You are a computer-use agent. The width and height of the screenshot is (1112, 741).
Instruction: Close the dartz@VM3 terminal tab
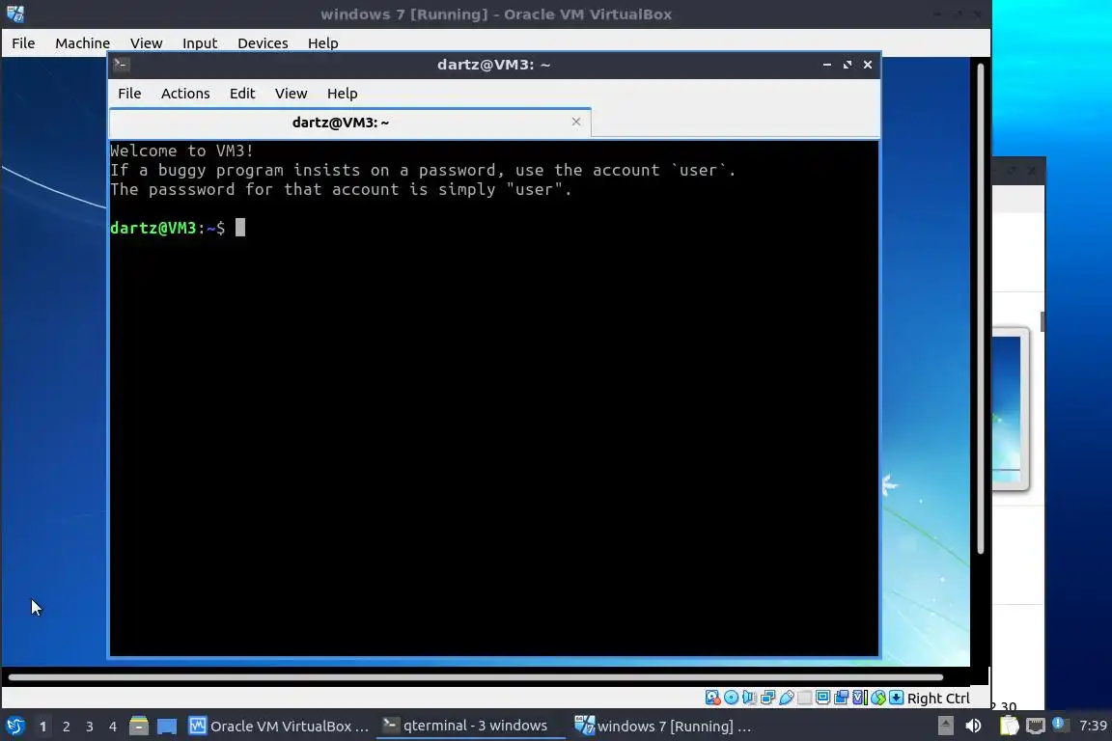coord(576,122)
